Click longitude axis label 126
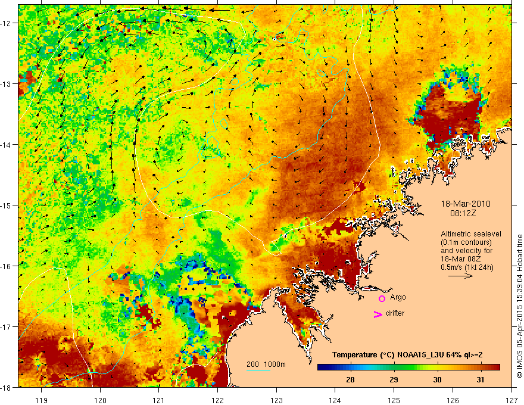 tap(453, 400)
